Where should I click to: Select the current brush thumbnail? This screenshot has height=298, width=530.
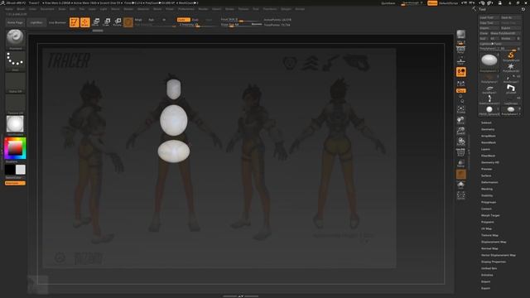[x=15, y=37]
